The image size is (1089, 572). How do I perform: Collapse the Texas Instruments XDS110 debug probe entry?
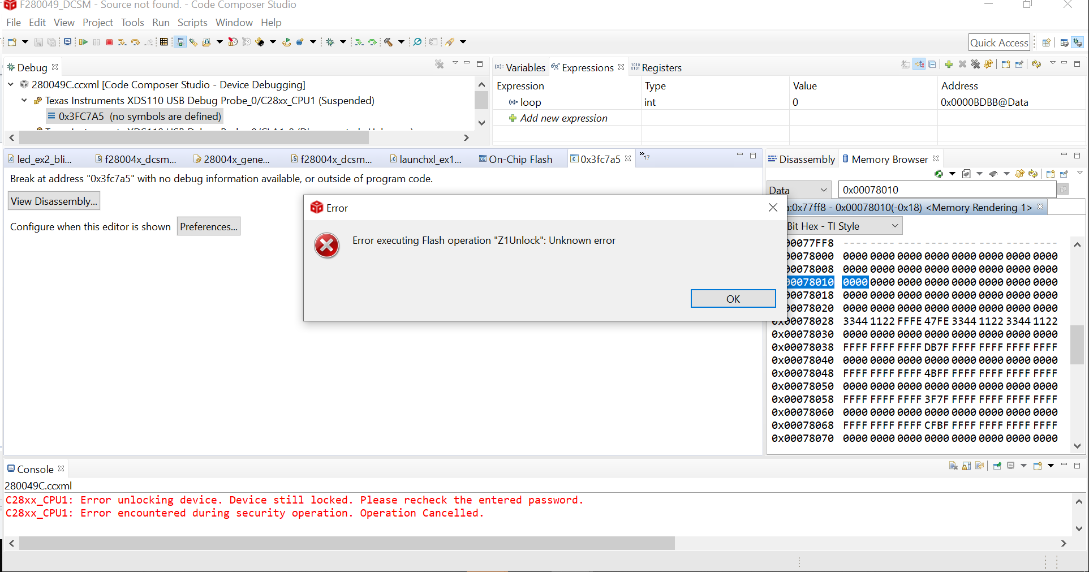[24, 101]
